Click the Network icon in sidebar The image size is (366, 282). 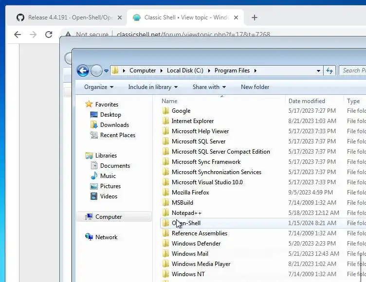point(89,237)
